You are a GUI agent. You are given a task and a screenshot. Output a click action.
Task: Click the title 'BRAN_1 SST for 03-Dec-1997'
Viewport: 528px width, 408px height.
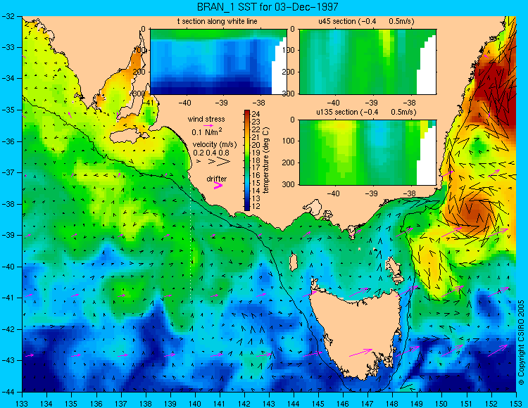(x=268, y=7)
